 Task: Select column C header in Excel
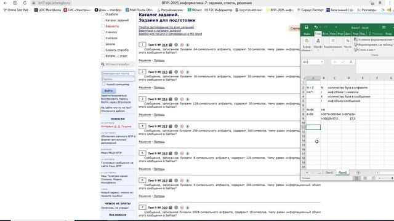334,78
